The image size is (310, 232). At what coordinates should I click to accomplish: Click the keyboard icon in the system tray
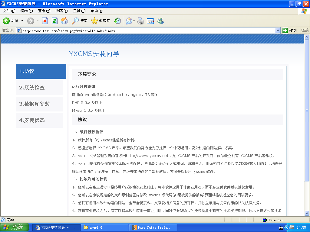[281, 228]
